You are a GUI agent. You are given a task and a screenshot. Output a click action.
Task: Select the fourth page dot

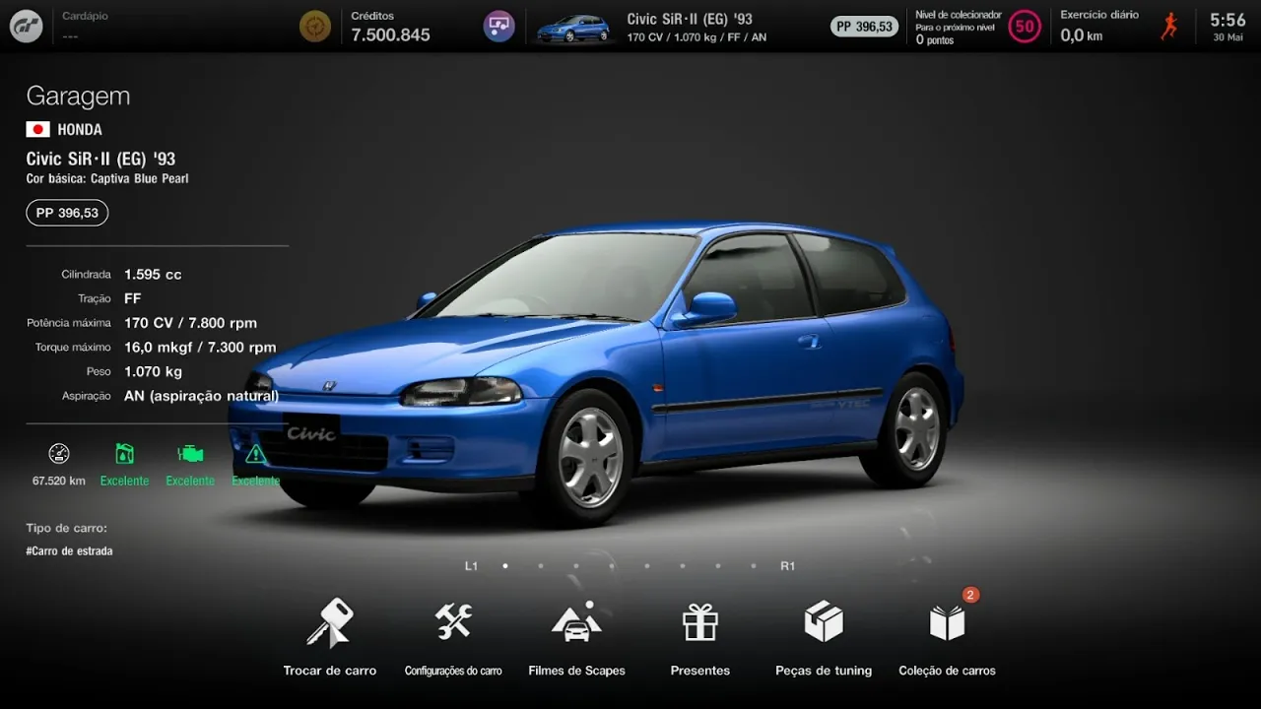612,566
